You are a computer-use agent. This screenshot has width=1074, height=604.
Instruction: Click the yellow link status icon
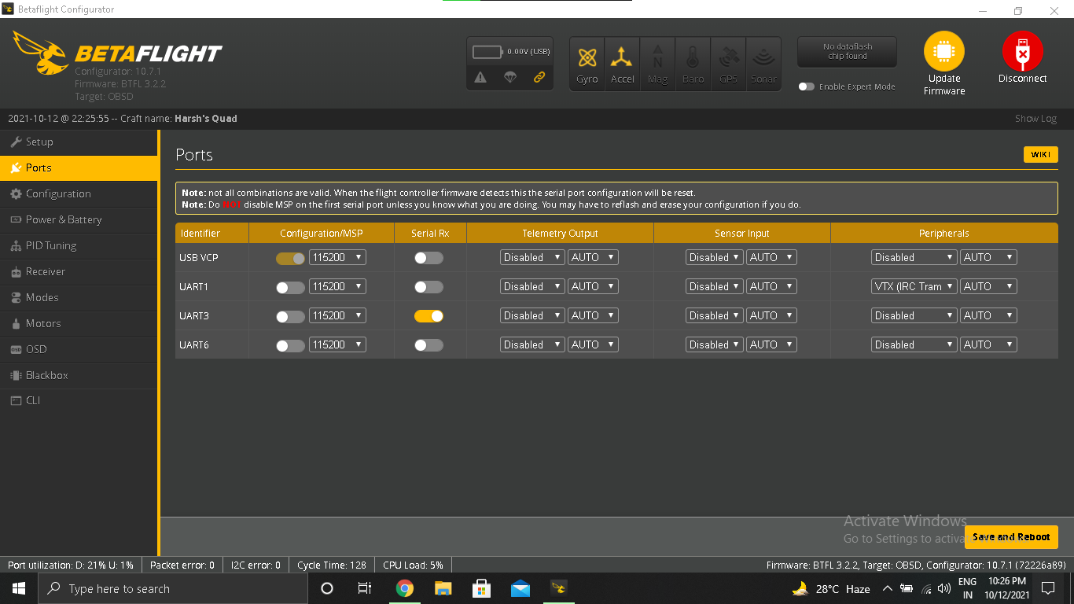tap(539, 77)
